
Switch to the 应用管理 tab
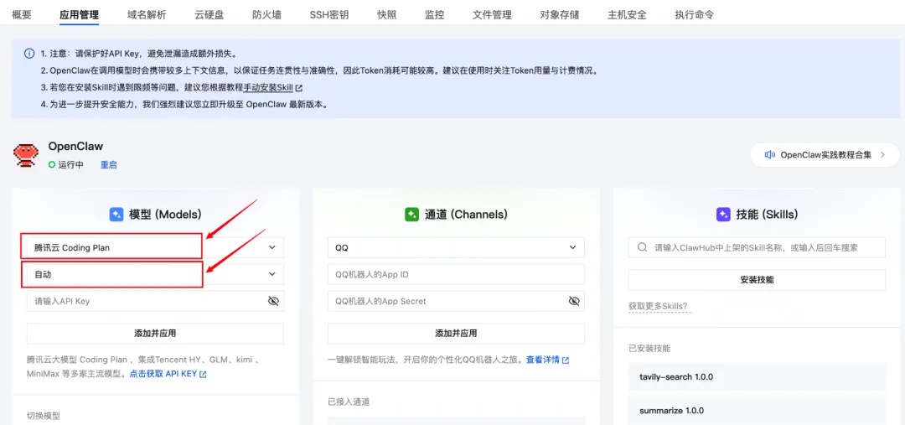79,15
